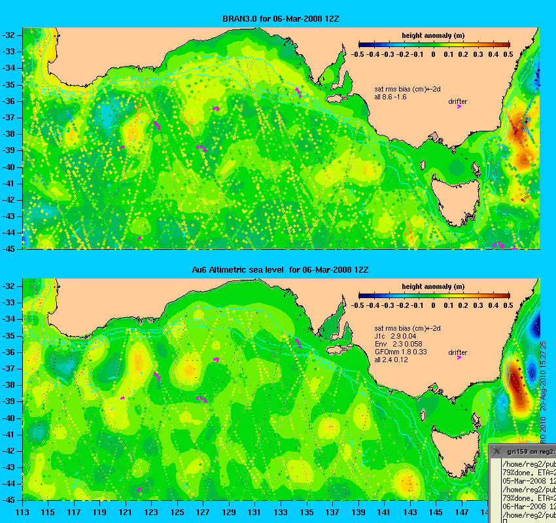
Task: Click the xterm scrollbar beside the terminal text
Action: click(496, 491)
